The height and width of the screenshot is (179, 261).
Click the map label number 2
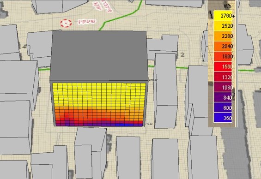coord(182,54)
